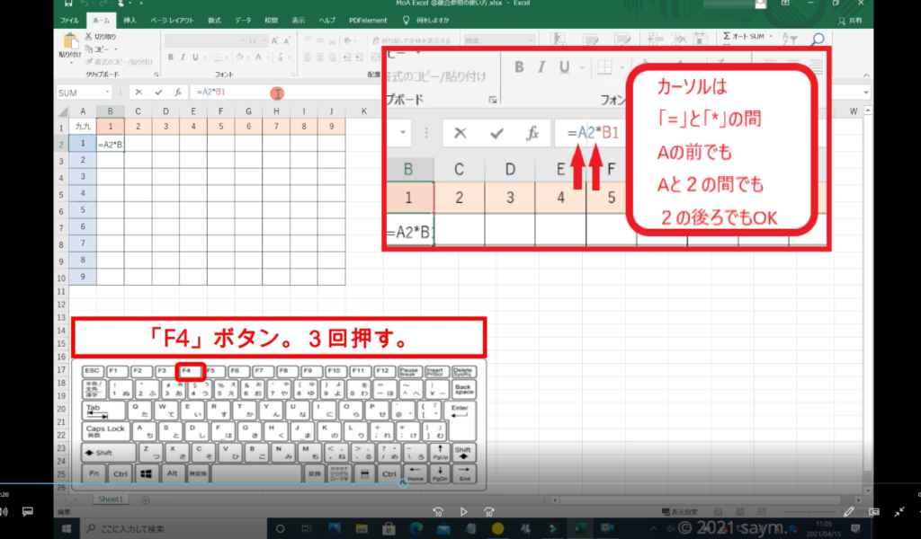The height and width of the screenshot is (539, 921).
Task: Expand the Name Box dropdown showing SUM
Action: pyautogui.click(x=109, y=93)
